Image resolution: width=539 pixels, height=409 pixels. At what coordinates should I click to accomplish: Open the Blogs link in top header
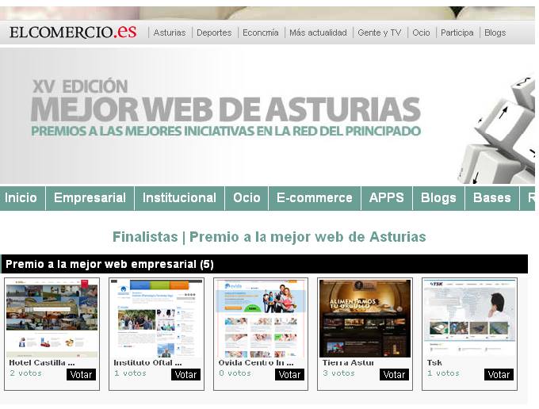(x=495, y=32)
